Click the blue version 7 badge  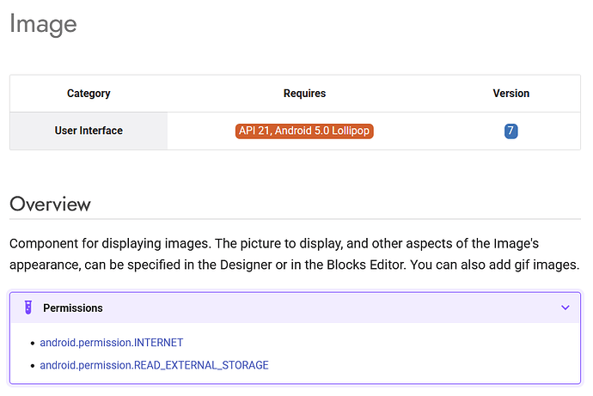[511, 131]
